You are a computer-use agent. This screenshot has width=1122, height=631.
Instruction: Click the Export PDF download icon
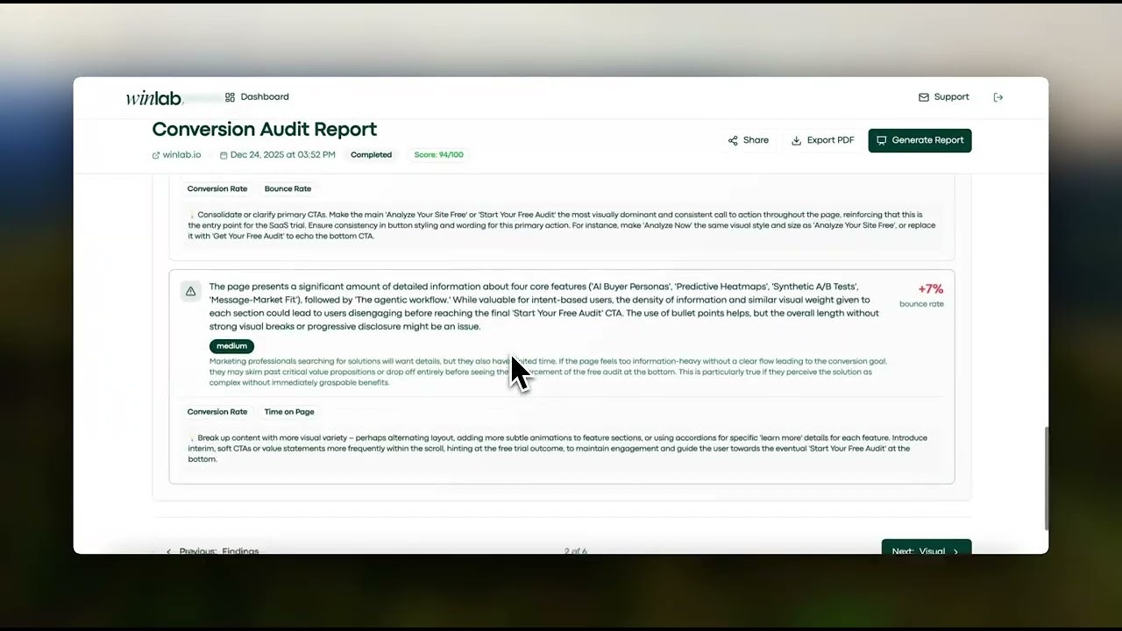pyautogui.click(x=797, y=140)
